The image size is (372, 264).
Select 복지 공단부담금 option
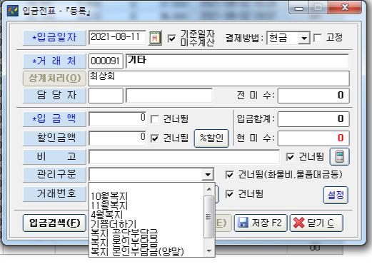(124, 233)
